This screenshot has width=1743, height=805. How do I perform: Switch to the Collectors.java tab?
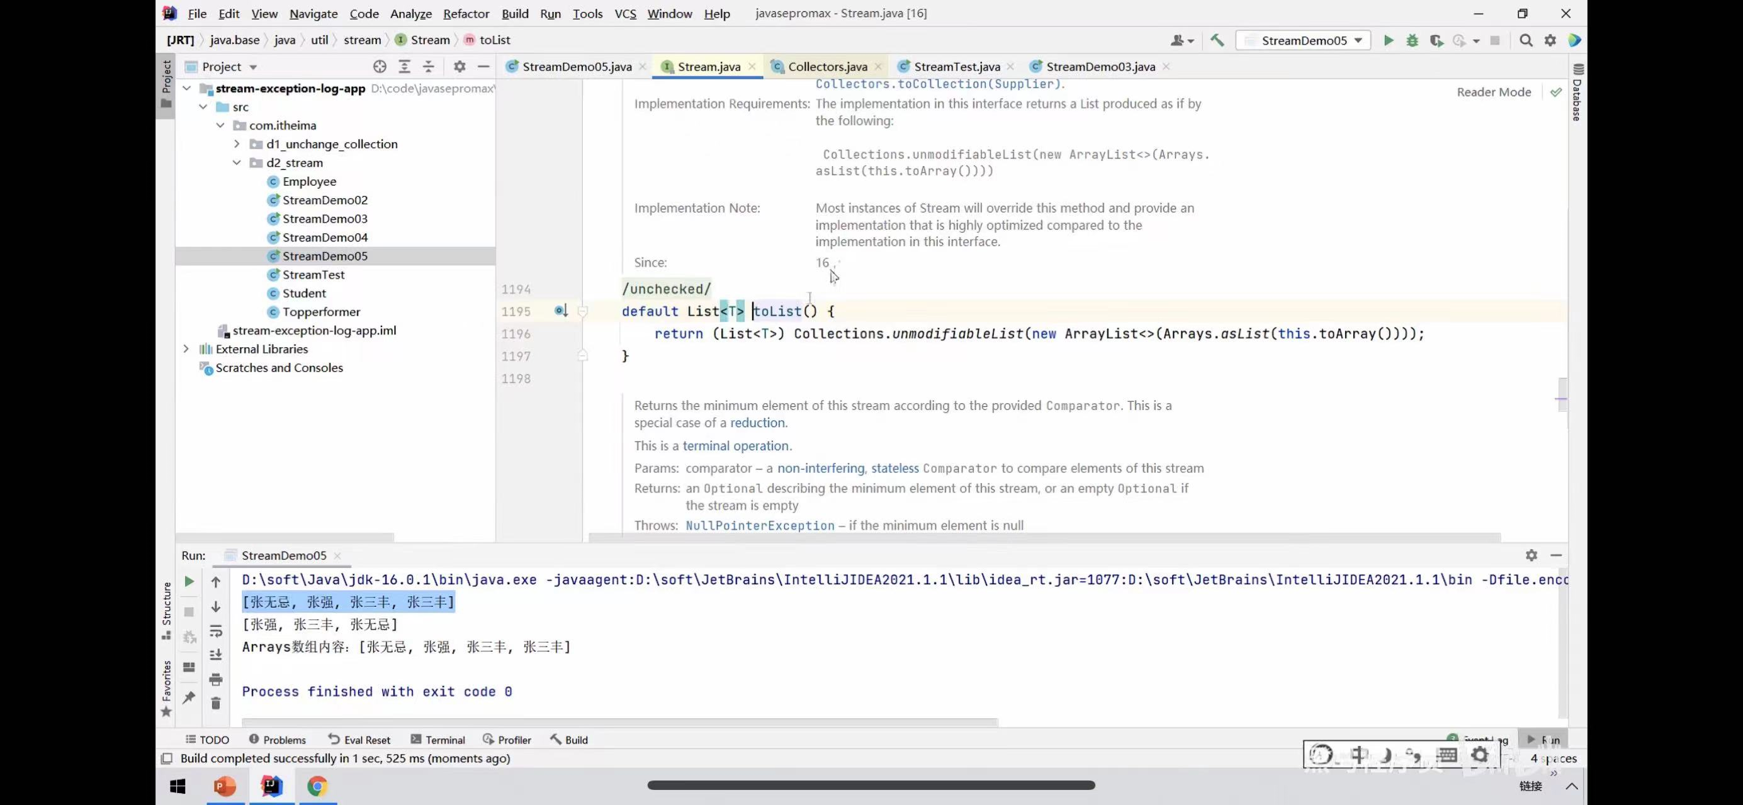pyautogui.click(x=827, y=66)
